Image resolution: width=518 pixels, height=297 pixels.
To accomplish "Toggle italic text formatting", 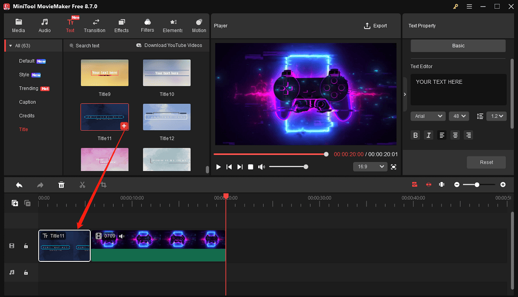I will coord(429,135).
